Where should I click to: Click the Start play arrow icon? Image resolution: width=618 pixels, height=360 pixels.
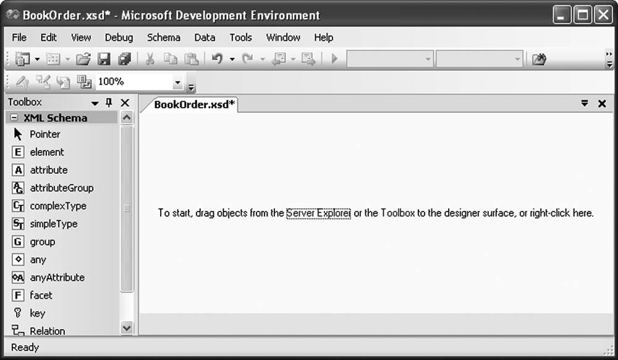pyautogui.click(x=334, y=59)
